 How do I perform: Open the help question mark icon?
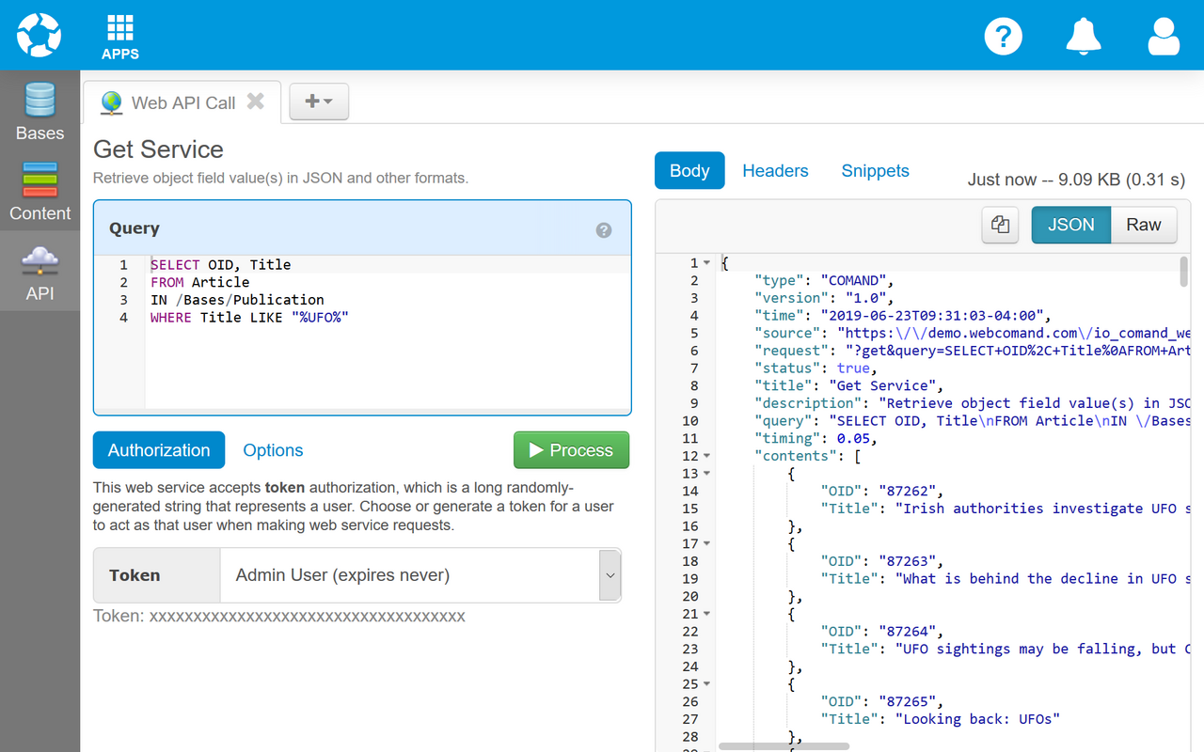[x=1003, y=37]
